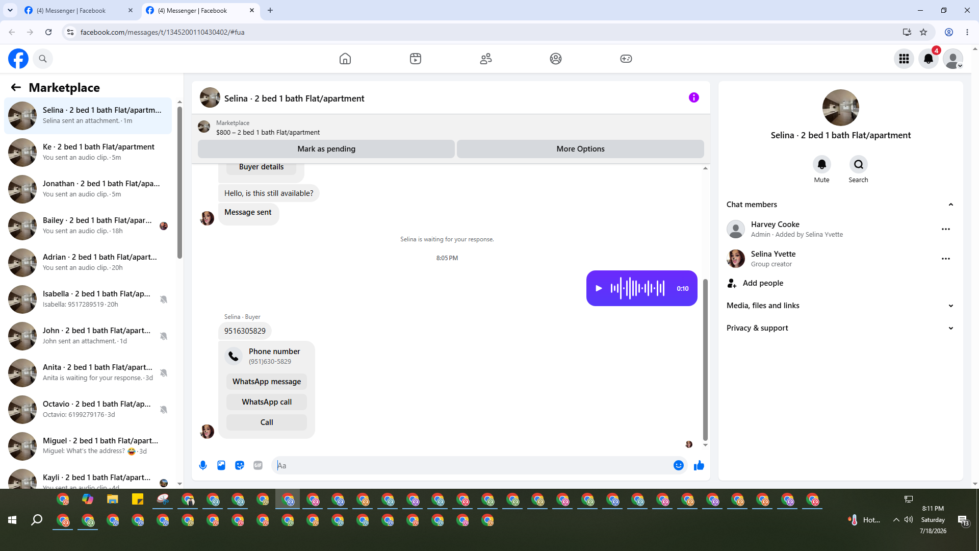The width and height of the screenshot is (979, 551).
Task: Open the Jonathan conversation in the list
Action: click(x=88, y=189)
